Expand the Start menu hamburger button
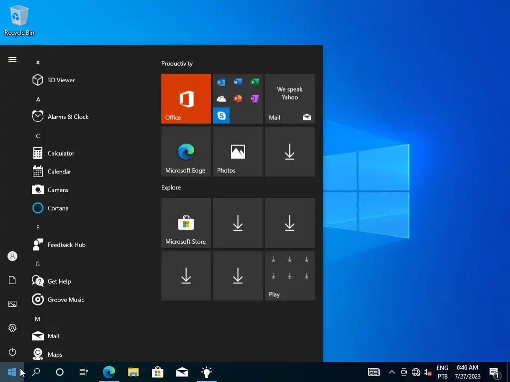 point(12,60)
